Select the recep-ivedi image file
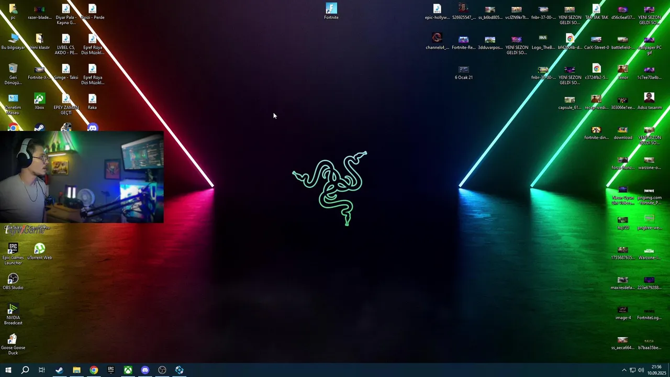The width and height of the screenshot is (670, 377). pyautogui.click(x=597, y=102)
